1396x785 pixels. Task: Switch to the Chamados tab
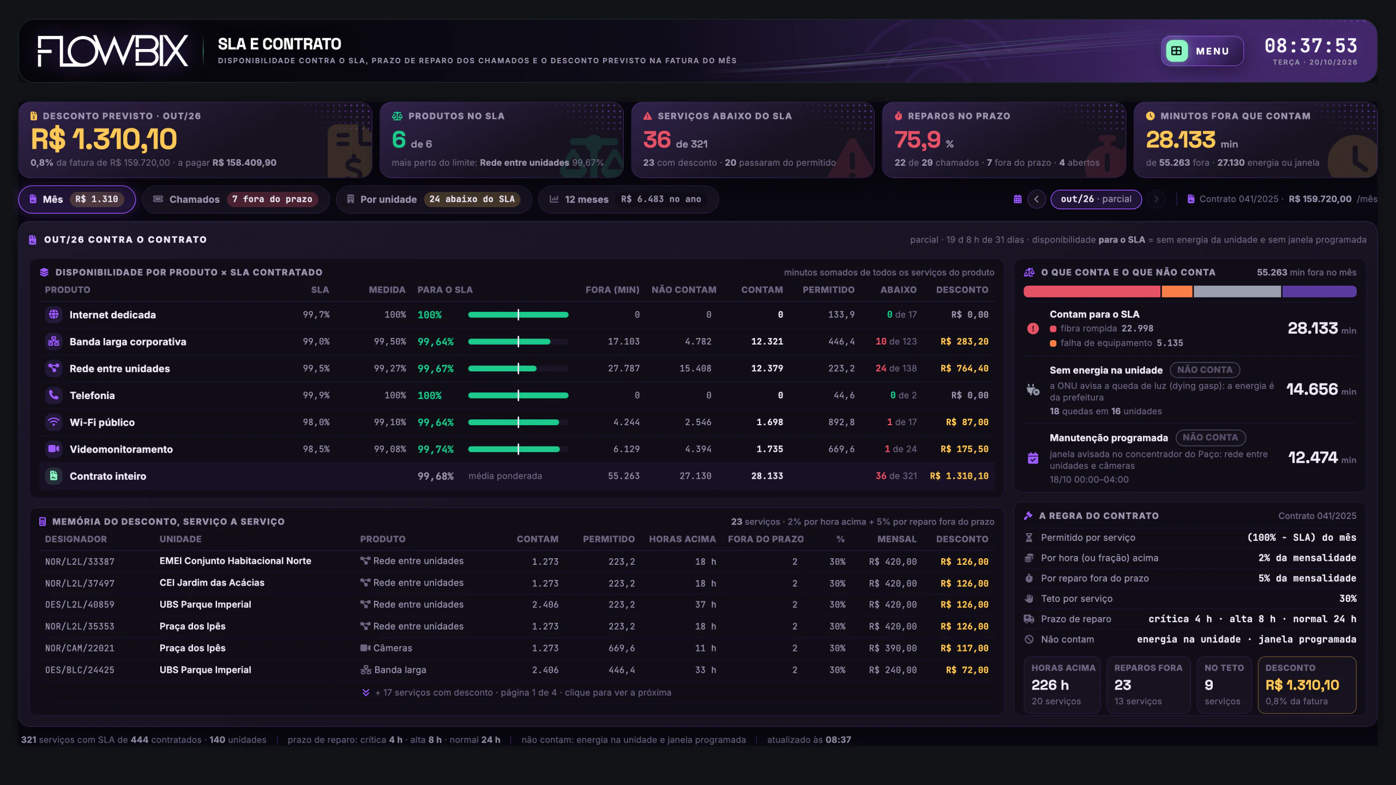tap(236, 199)
